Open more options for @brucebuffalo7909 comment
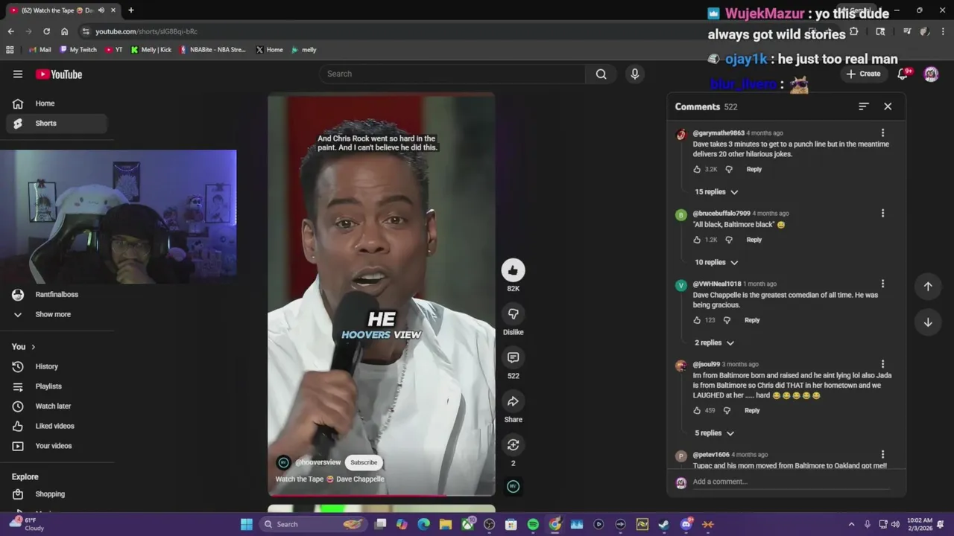 pyautogui.click(x=882, y=214)
